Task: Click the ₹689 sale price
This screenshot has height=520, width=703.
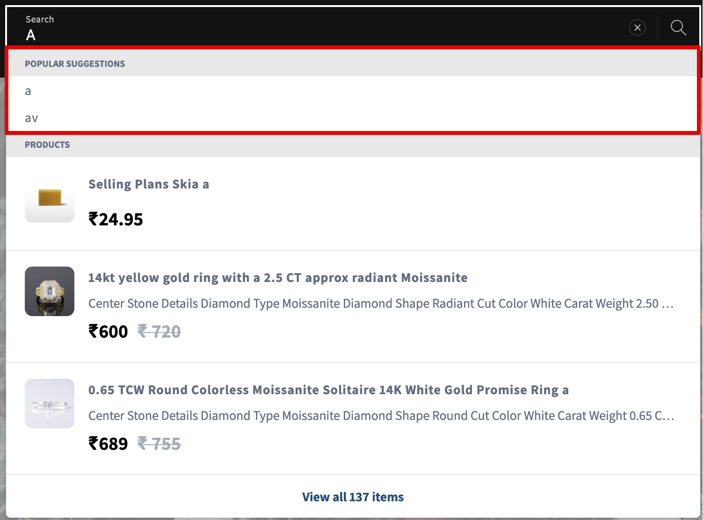Action: [108, 444]
